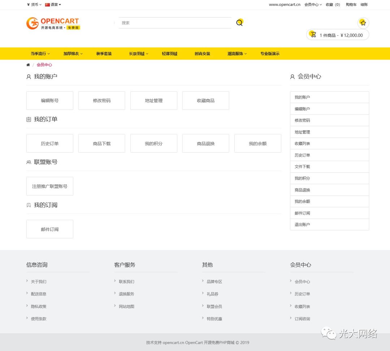Focus the 搜索 search input field
The height and width of the screenshot is (351, 390).
[x=175, y=23]
